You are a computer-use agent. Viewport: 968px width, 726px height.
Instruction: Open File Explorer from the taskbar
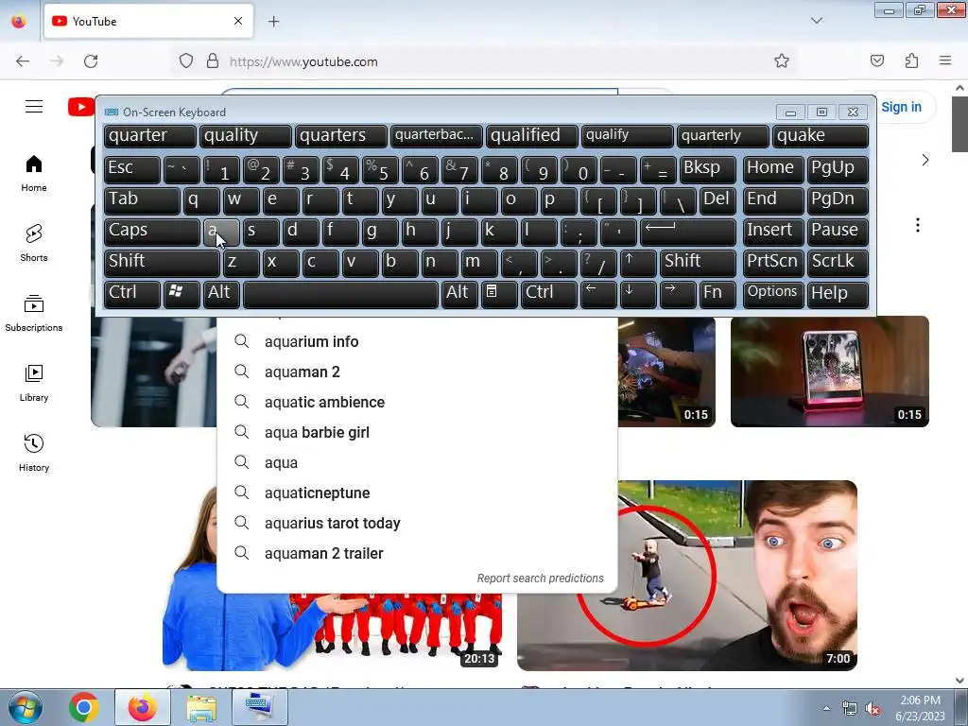201,707
